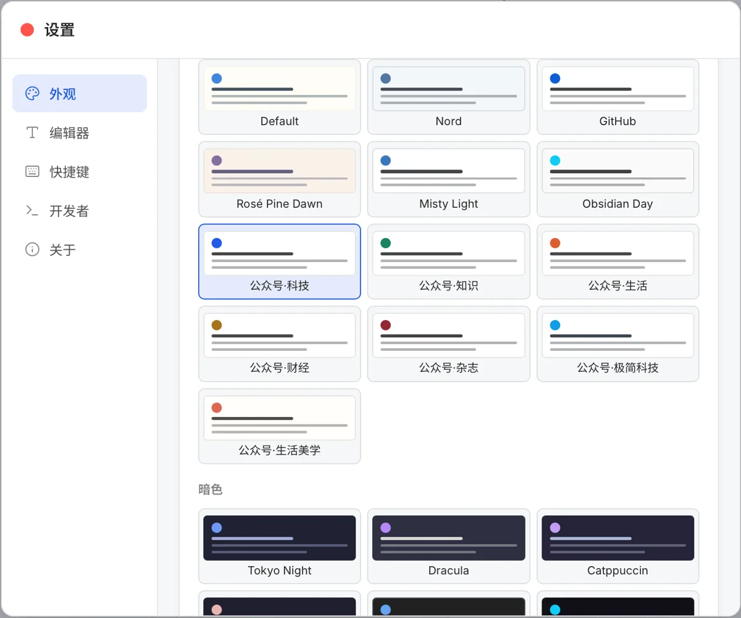741x618 pixels.
Task: Open the 外观 settings section
Action: [x=80, y=94]
